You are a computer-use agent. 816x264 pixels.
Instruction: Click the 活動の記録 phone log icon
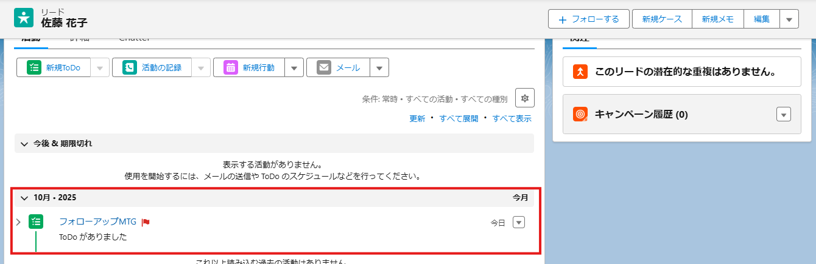pos(130,67)
